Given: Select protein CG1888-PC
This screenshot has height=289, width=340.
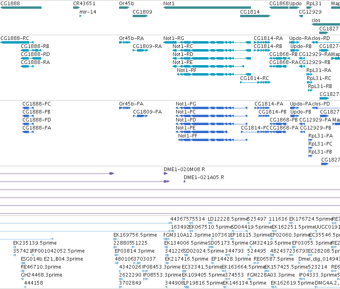Looking at the screenshot, I should pyautogui.click(x=28, y=108).
